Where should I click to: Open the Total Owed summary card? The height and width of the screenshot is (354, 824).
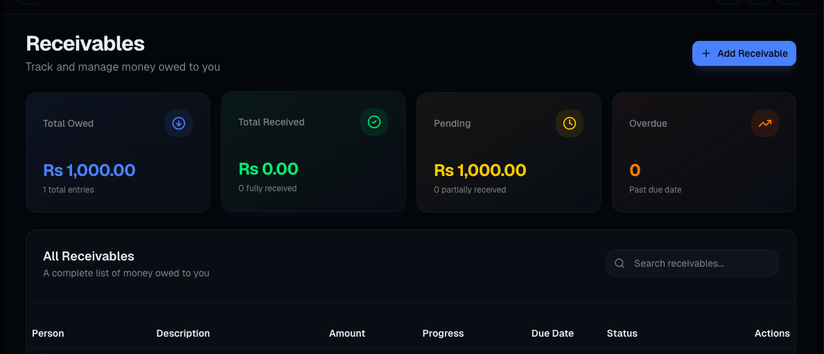coord(117,152)
